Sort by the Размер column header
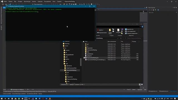The height and width of the screenshot is (100, 178). pos(134,41)
